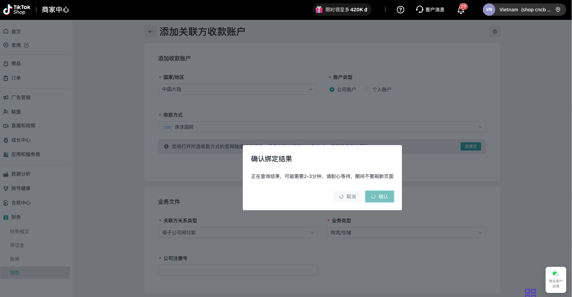This screenshot has width=572, height=297.
Task: Click 取消 in the confirmation dialog
Action: tap(347, 197)
